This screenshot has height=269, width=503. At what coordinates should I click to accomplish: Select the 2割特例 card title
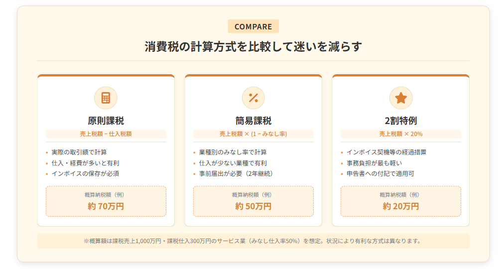[x=400, y=121]
